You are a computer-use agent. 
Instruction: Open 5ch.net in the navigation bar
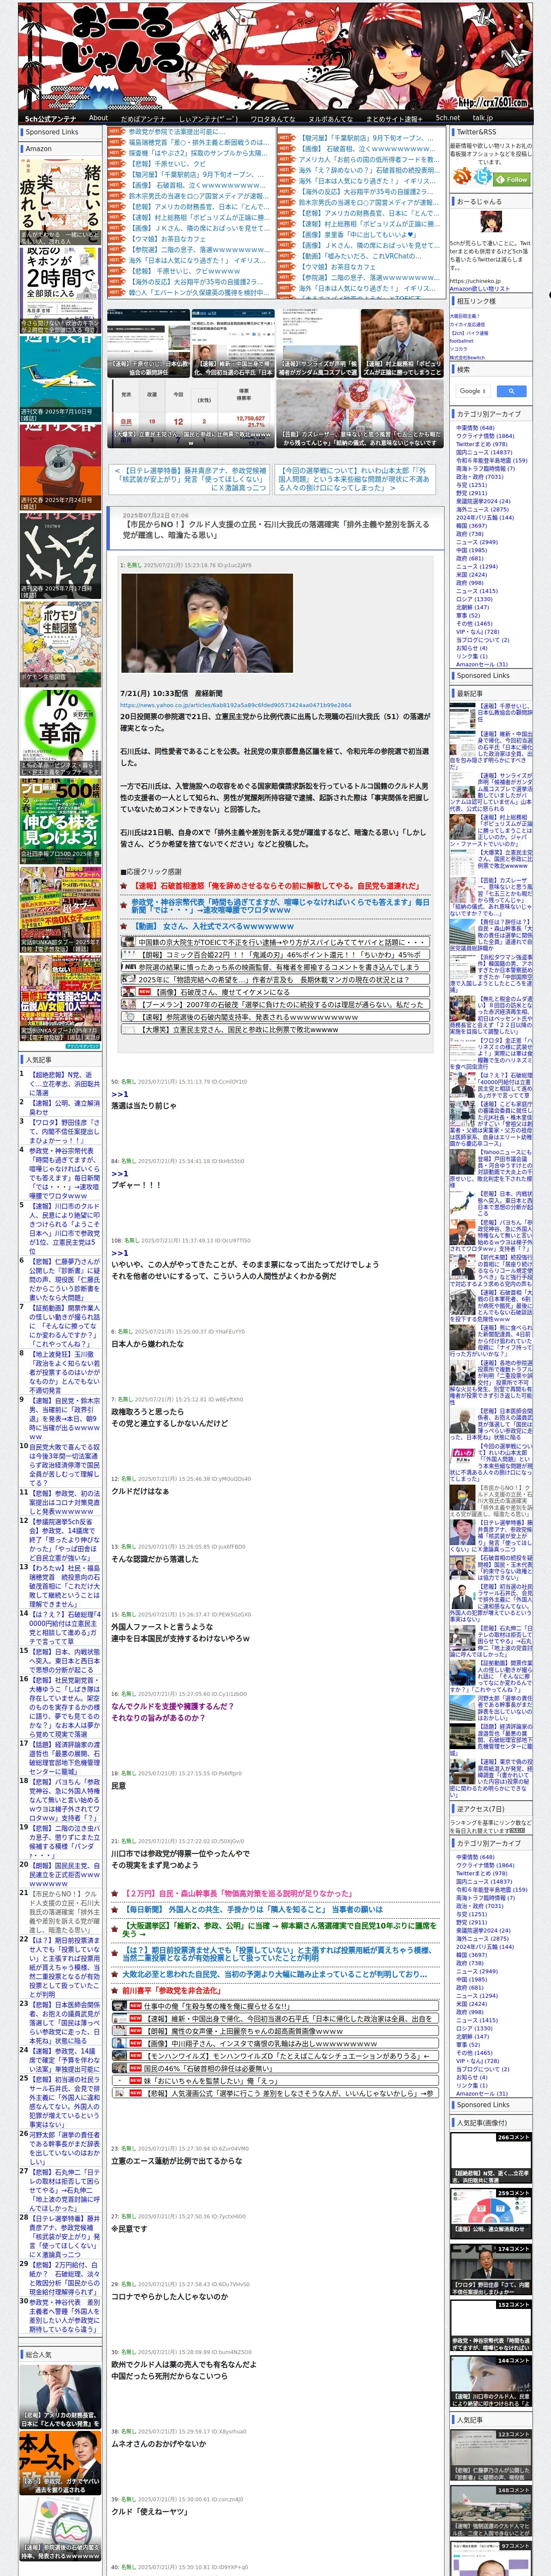[447, 118]
